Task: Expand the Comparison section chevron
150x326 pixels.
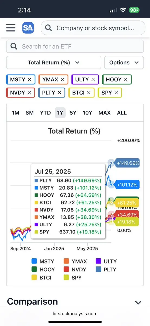Action: point(138,303)
